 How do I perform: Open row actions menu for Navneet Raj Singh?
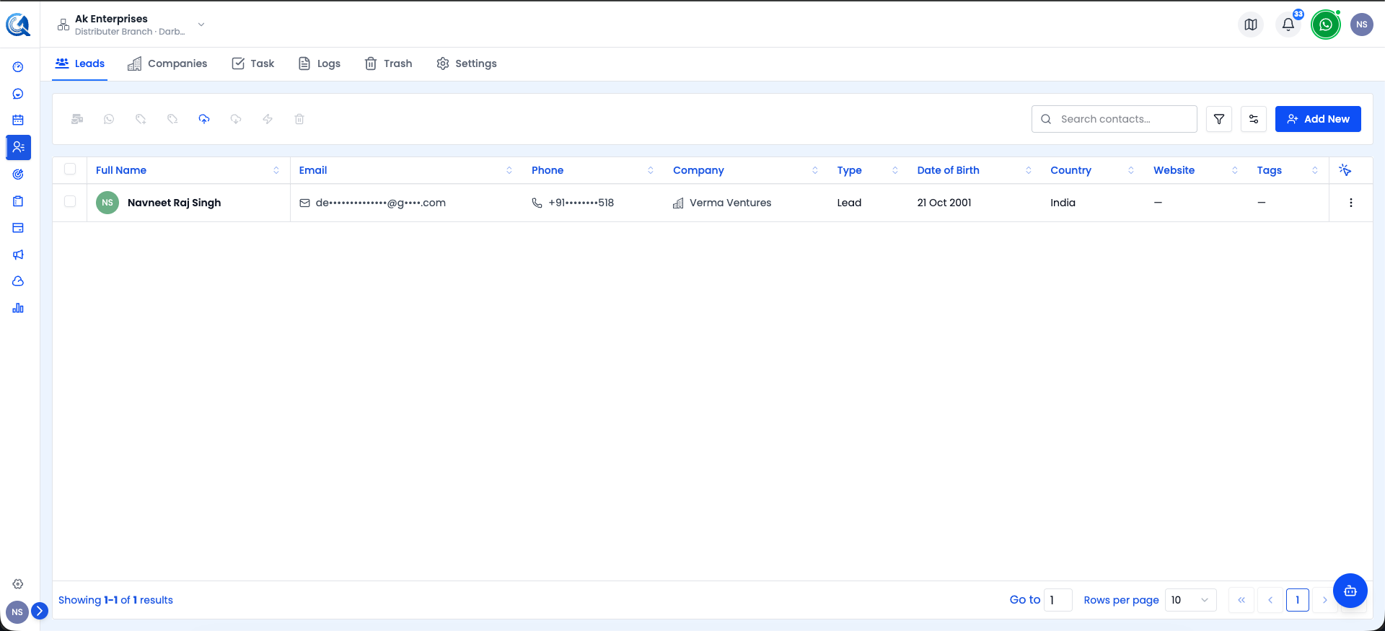click(1351, 203)
